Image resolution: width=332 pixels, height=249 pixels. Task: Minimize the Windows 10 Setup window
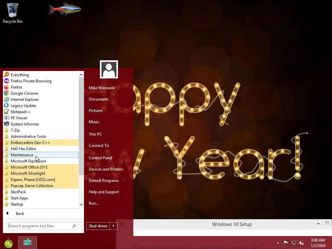pyautogui.click(x=318, y=224)
